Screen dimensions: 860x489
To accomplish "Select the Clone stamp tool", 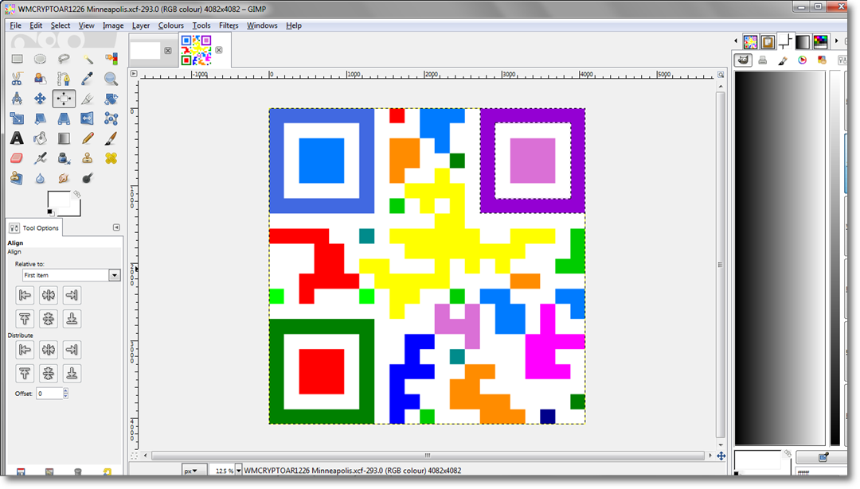I will (88, 158).
